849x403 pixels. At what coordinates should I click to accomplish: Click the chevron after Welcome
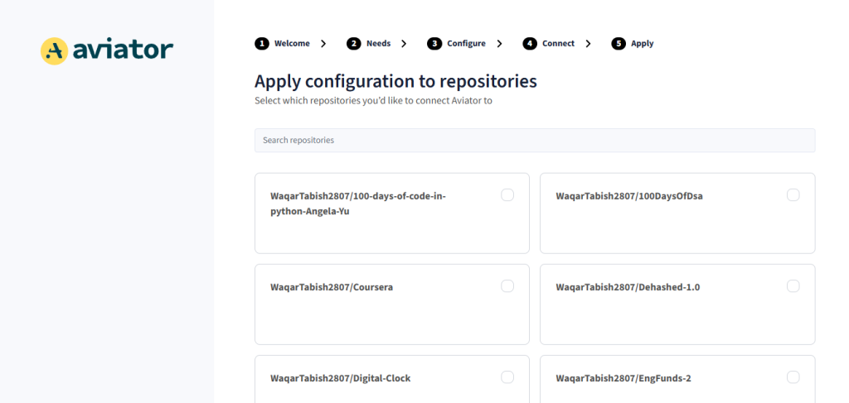click(x=323, y=44)
